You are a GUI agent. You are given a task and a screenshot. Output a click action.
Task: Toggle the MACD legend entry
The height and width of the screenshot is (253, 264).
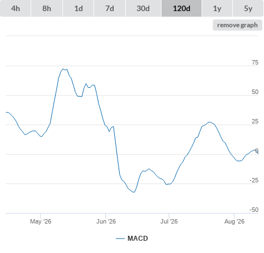click(x=132, y=239)
